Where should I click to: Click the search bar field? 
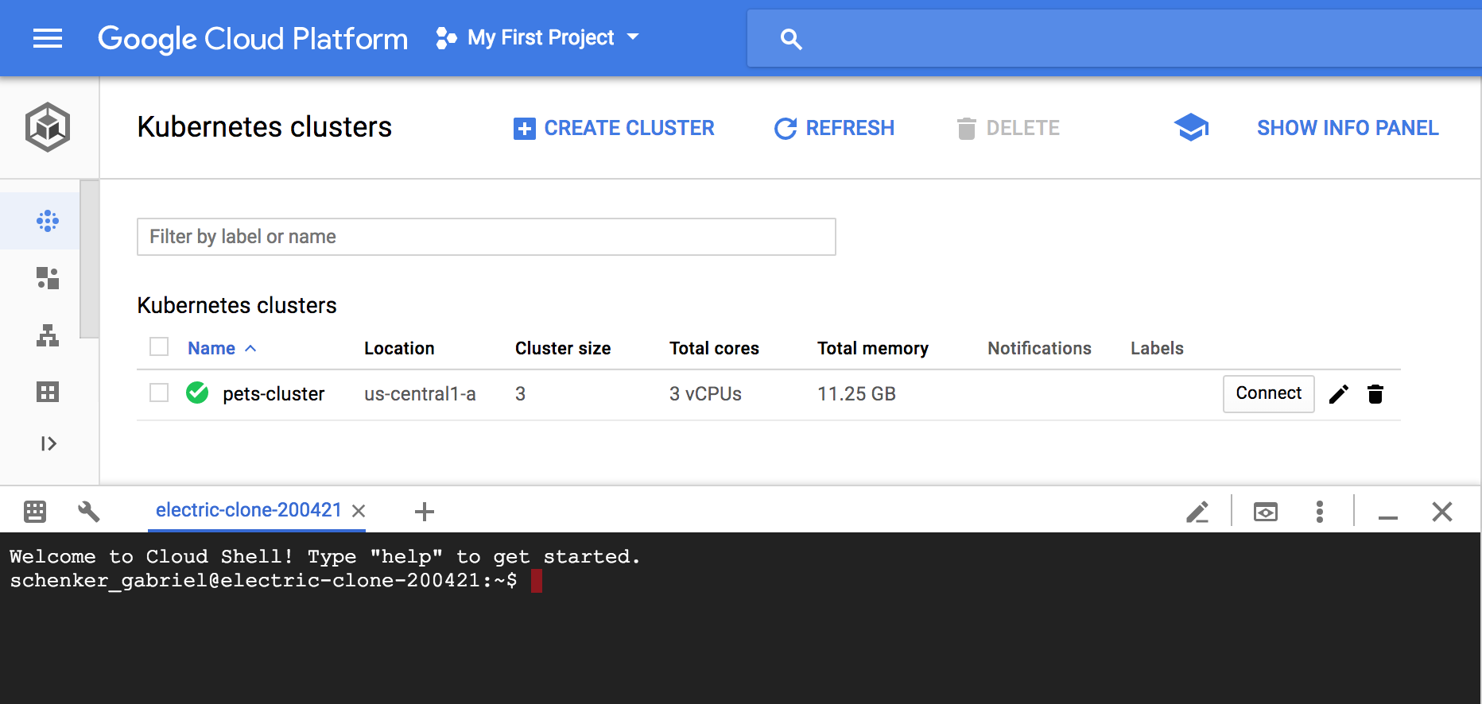coord(1114,38)
